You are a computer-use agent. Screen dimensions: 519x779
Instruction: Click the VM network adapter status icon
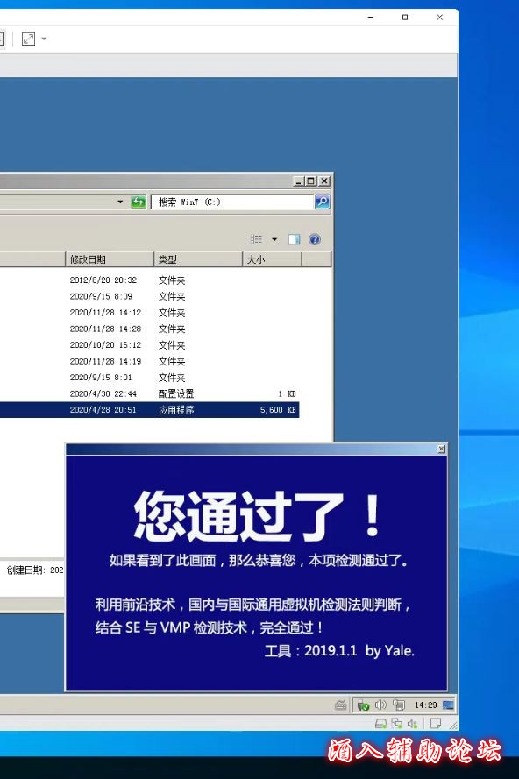tap(397, 724)
